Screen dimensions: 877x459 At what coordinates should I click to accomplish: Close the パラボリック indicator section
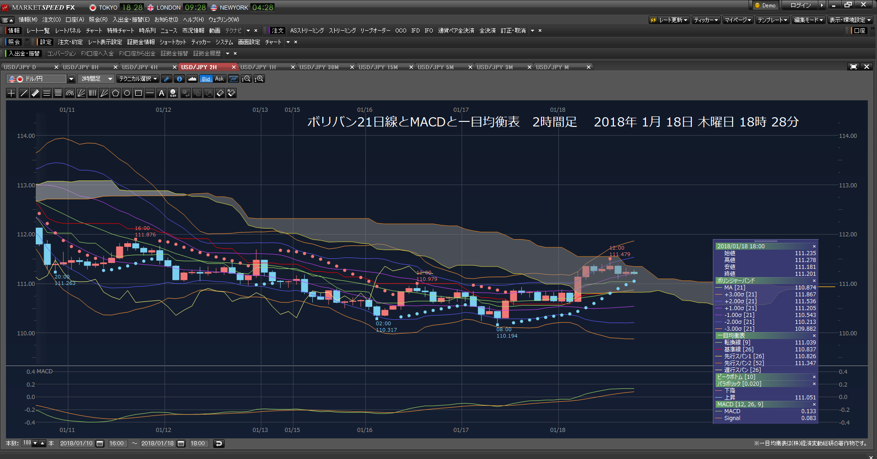point(814,384)
